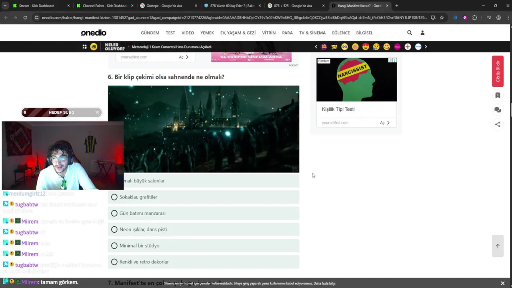Open TV & SİNEMA menu
512x288 pixels.
312,33
